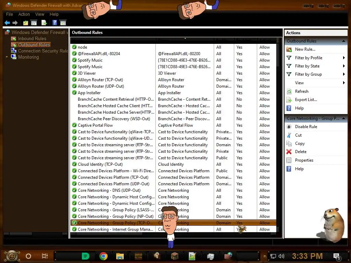Click the Filter by Group funnel icon
The image size is (351, 263).
(x=289, y=74)
